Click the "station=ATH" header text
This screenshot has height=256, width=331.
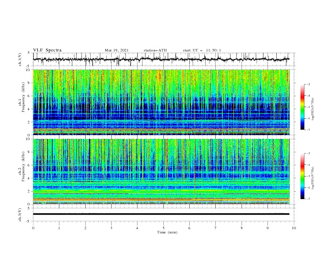point(155,50)
